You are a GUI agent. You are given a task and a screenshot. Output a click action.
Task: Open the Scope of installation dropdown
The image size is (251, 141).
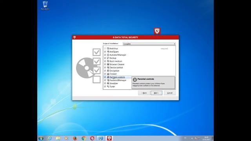pyautogui.click(x=149, y=44)
